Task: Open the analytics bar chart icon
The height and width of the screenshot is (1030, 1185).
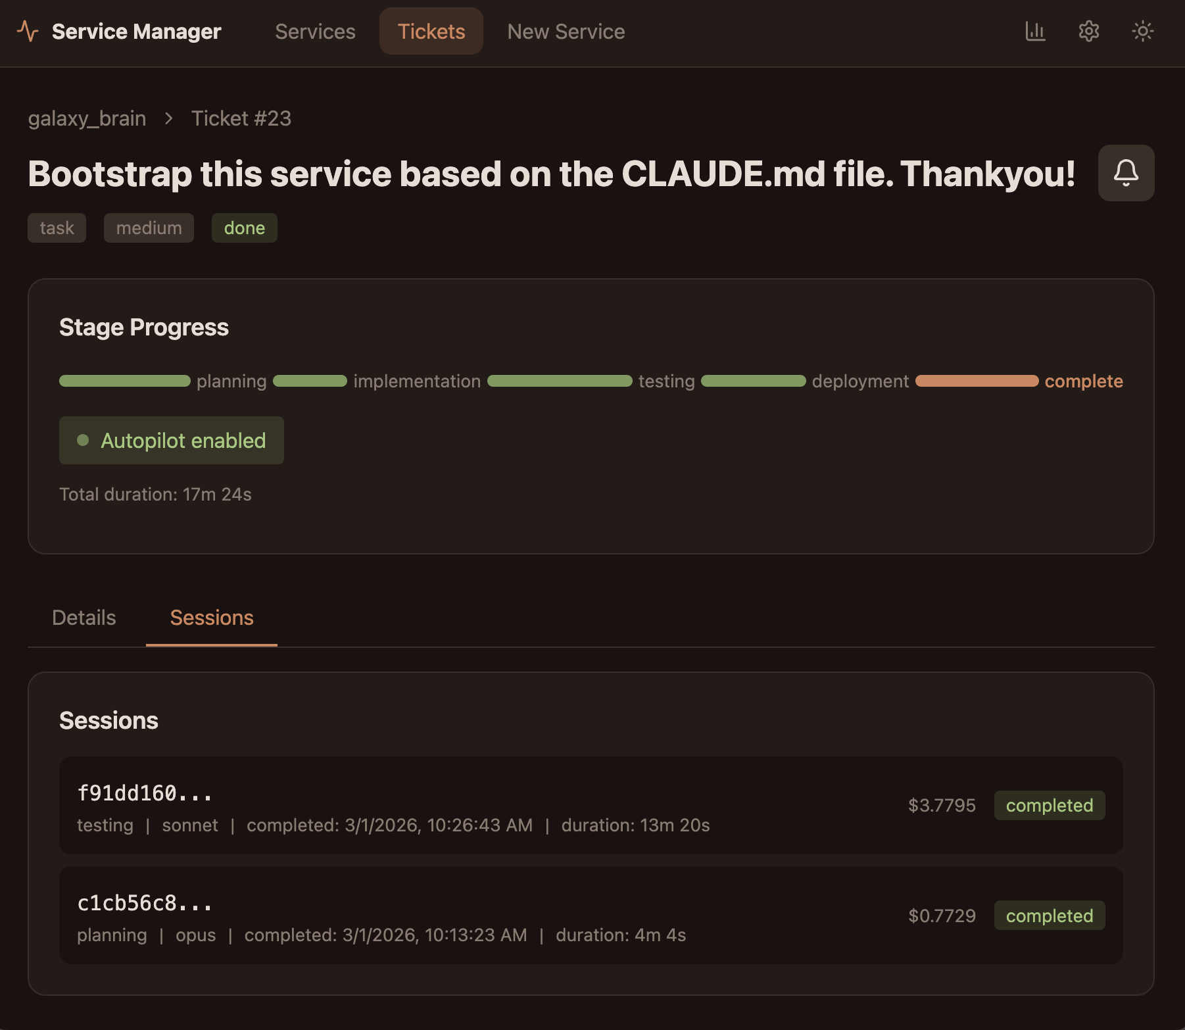Action: (x=1035, y=31)
